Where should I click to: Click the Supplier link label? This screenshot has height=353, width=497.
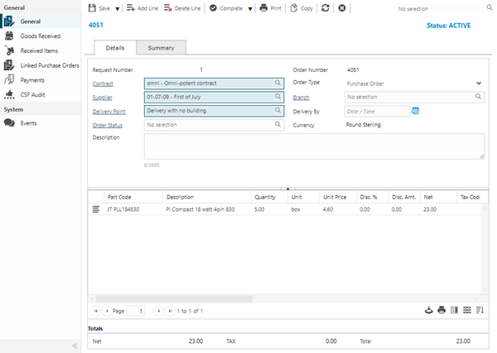[x=104, y=98]
